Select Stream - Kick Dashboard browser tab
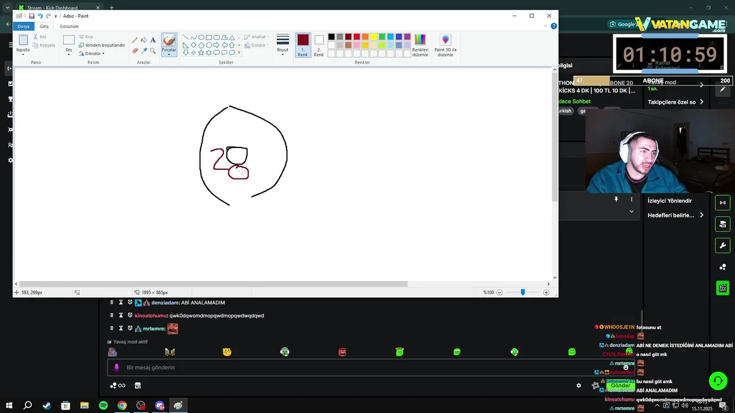 click(60, 8)
